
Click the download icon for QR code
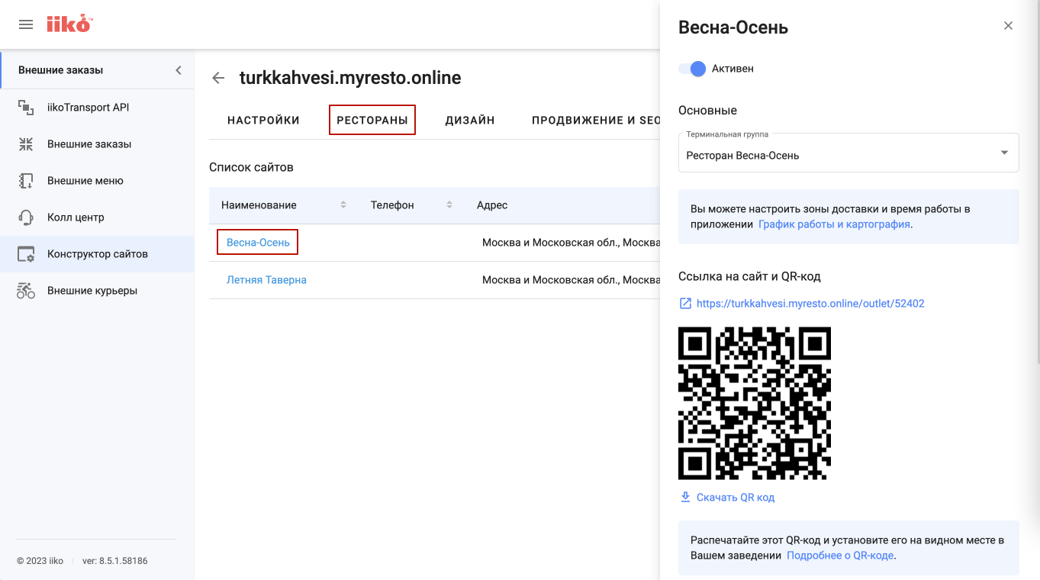tap(685, 498)
